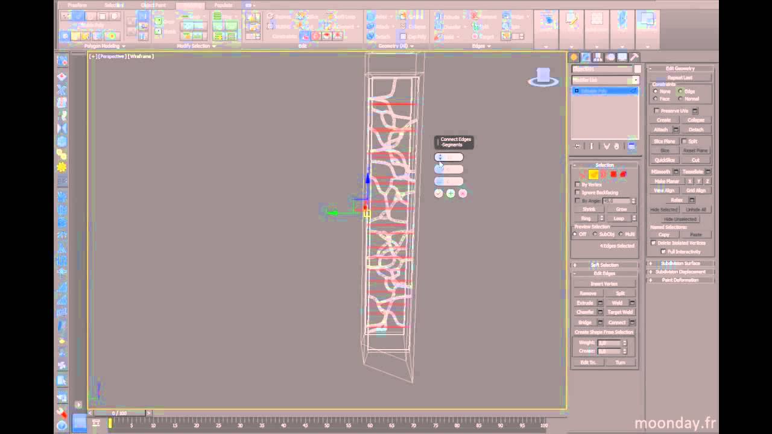Open the Modifier List dropdown
The height and width of the screenshot is (434, 772).
click(x=635, y=80)
